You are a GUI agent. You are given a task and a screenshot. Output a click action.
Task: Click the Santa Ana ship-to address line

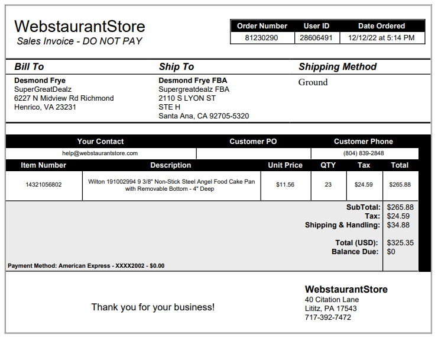204,116
